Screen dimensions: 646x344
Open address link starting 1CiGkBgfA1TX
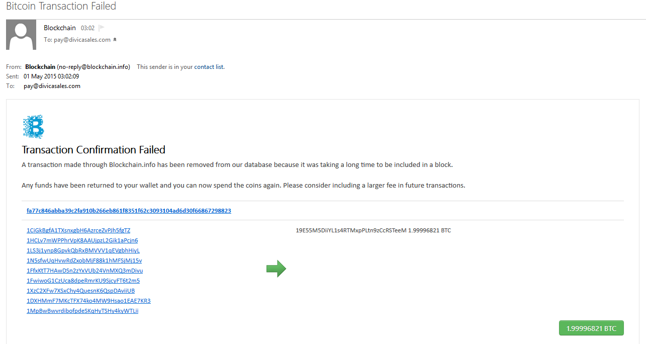pos(78,230)
